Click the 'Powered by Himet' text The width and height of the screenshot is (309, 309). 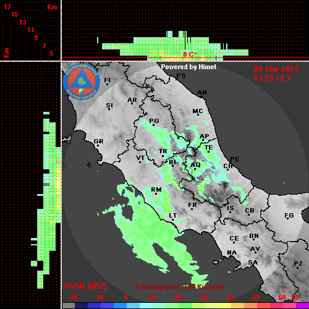pos(188,67)
